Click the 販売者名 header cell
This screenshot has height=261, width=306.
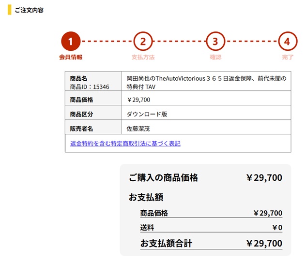(81, 129)
